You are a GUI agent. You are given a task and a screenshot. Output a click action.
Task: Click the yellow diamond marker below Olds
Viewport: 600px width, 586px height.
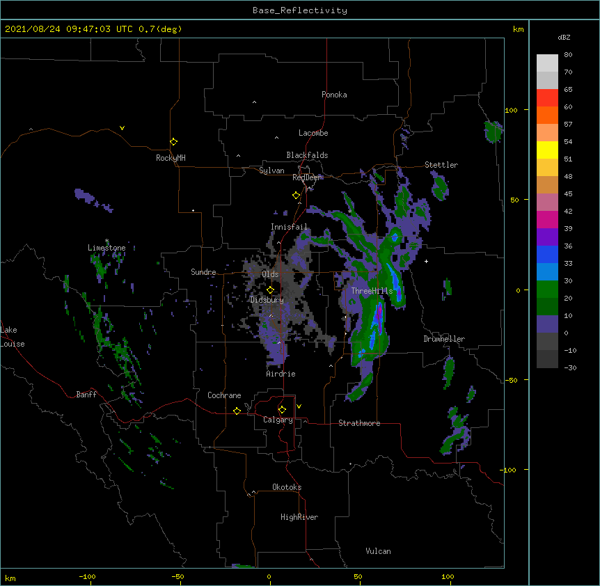[270, 290]
